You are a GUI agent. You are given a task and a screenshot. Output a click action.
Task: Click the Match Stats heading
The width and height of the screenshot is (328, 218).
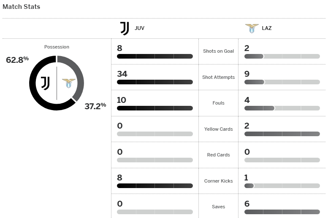click(x=22, y=7)
